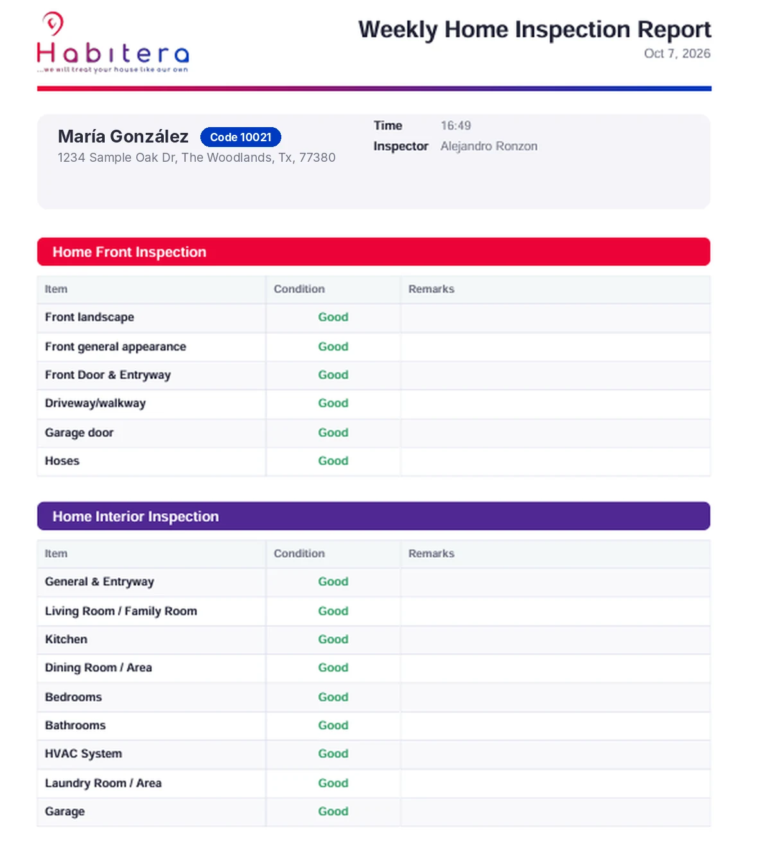
Task: Select the time value 16:49
Action: pyautogui.click(x=455, y=125)
